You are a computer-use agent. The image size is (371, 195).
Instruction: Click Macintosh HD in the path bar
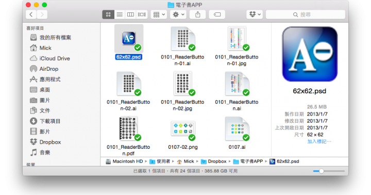125,161
